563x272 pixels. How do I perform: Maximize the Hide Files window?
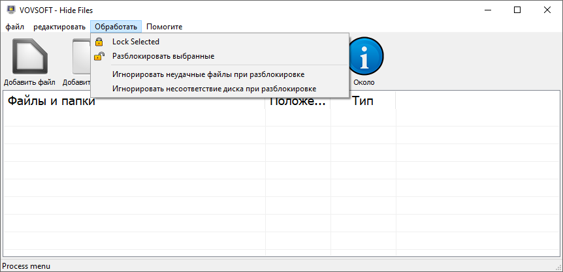(517, 10)
